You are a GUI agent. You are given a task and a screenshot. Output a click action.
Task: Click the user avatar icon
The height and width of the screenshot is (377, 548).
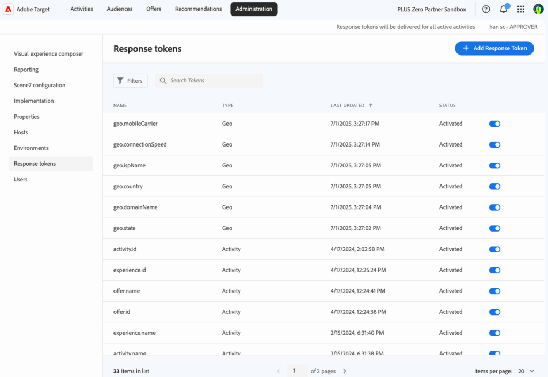538,9
